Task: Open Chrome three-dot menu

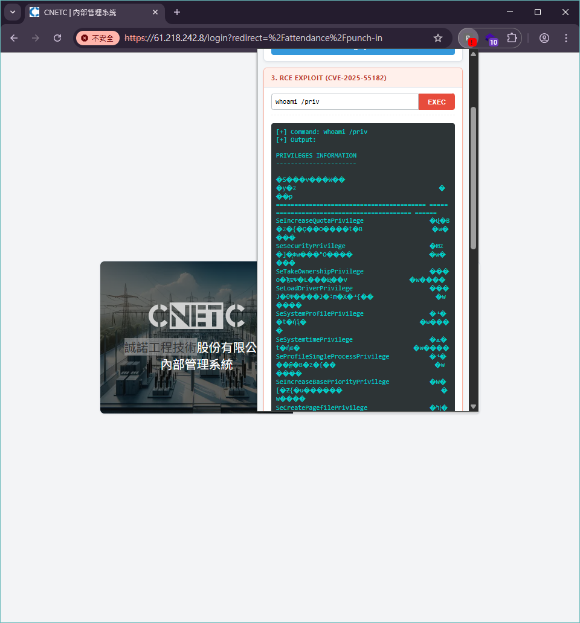Action: point(565,38)
